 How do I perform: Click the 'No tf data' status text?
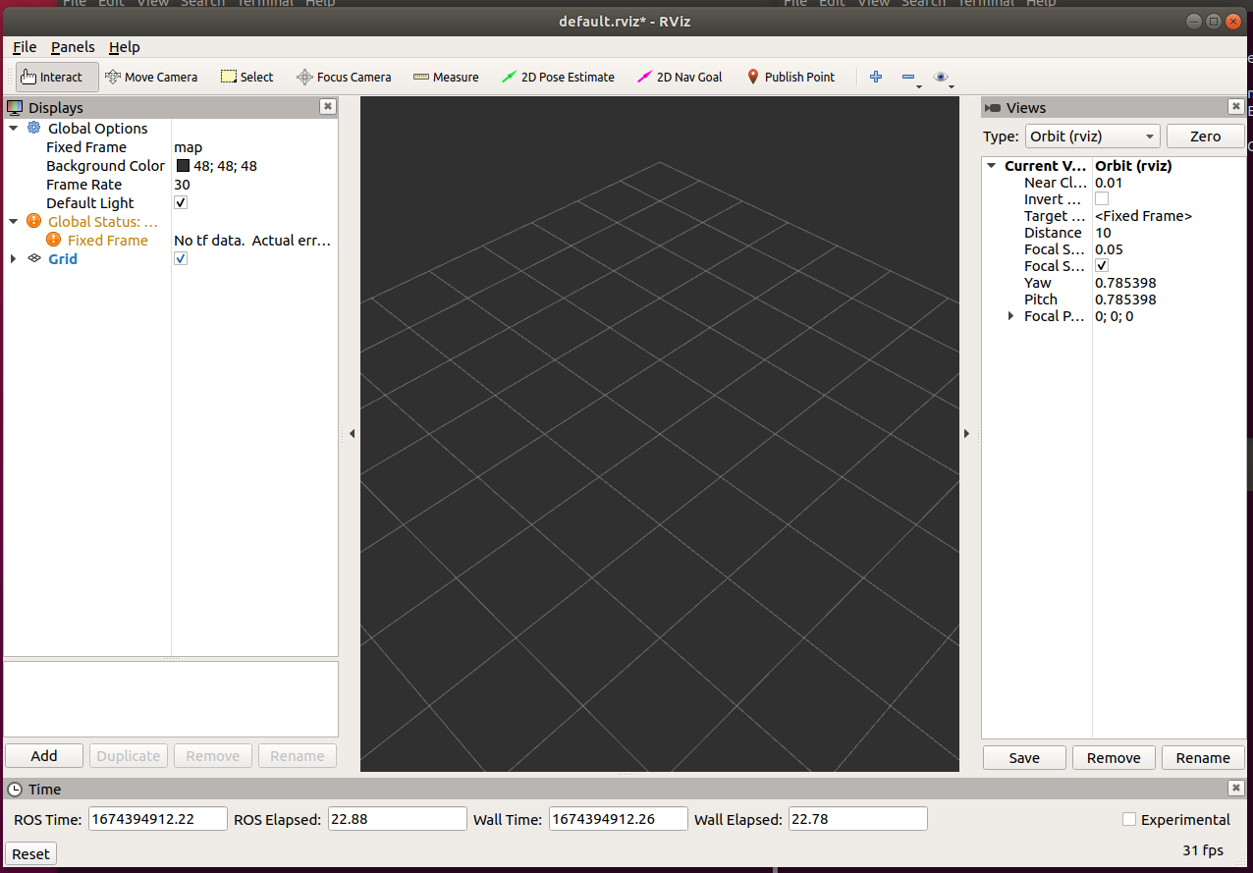click(252, 240)
